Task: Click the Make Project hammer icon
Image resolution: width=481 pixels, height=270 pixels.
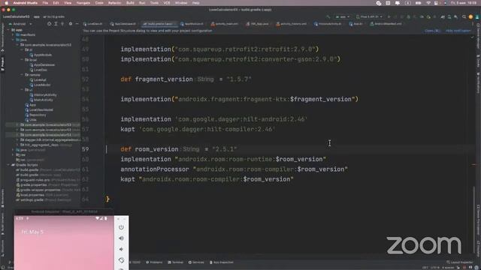Action: pyautogui.click(x=328, y=16)
